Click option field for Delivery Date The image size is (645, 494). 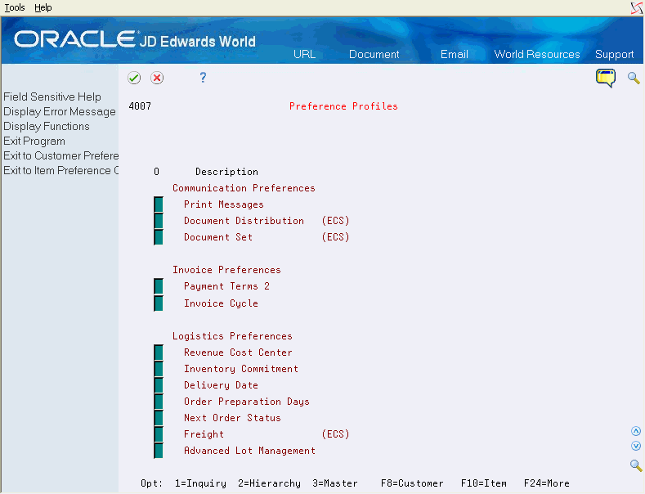point(159,385)
